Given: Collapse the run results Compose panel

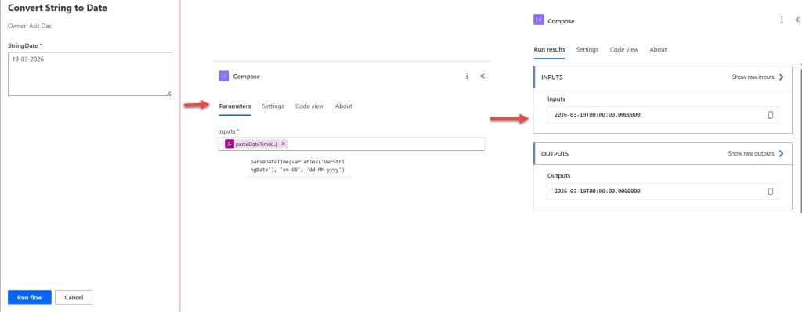Looking at the screenshot, I should point(797,20).
